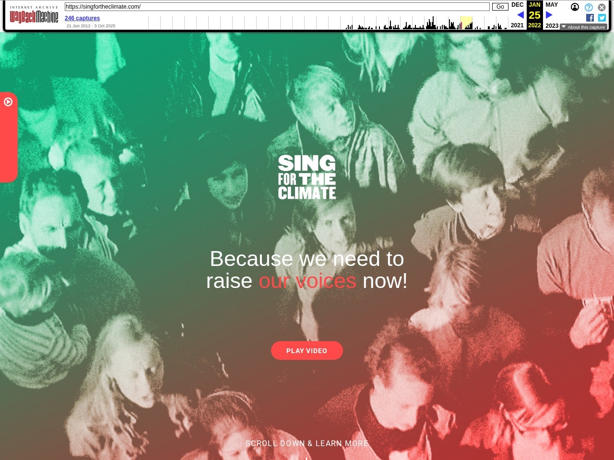Click the highlighted year in captures timeline

[466, 23]
